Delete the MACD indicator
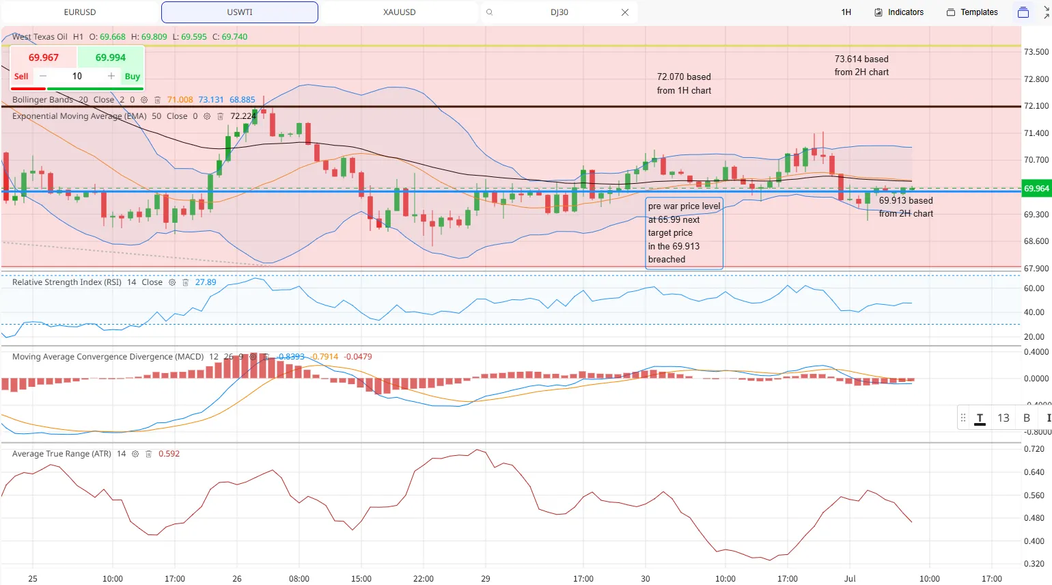 click(266, 357)
